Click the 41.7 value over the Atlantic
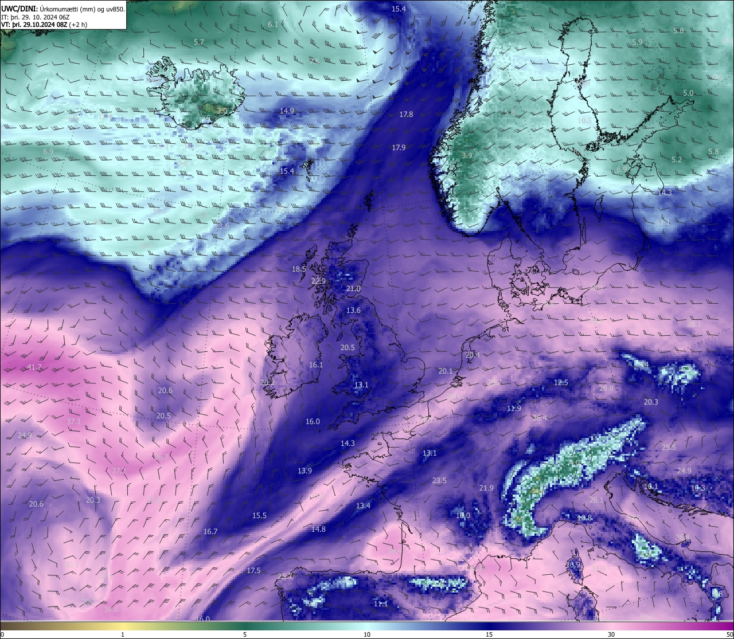This screenshot has width=734, height=639. coord(34,367)
